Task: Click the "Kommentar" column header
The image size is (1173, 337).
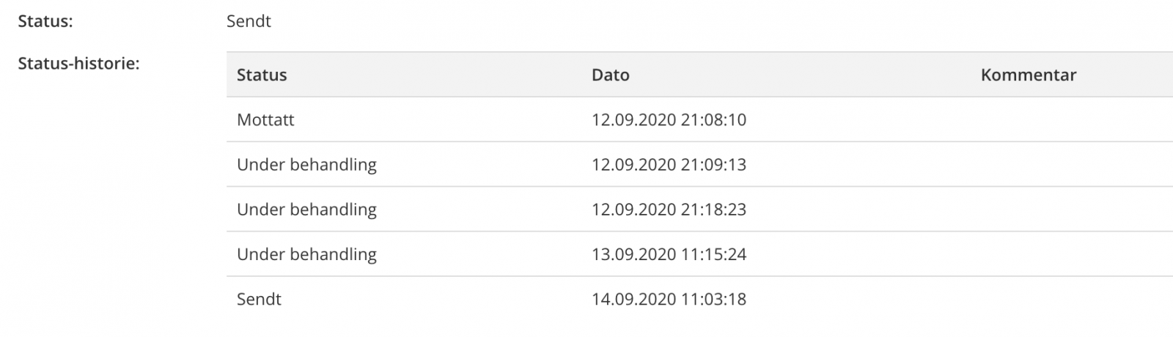Action: point(1028,75)
